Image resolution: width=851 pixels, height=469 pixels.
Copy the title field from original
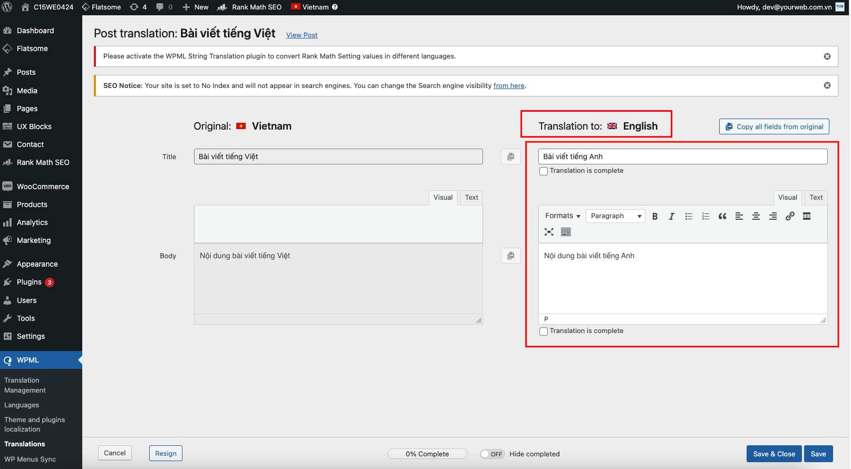coord(510,157)
